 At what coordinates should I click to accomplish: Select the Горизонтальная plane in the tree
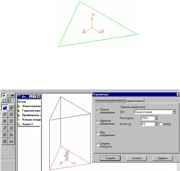tap(31, 111)
